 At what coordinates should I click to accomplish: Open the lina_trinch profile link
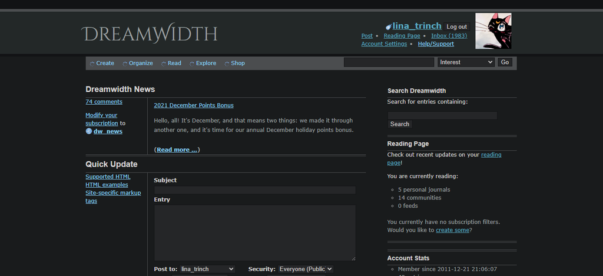pos(417,26)
